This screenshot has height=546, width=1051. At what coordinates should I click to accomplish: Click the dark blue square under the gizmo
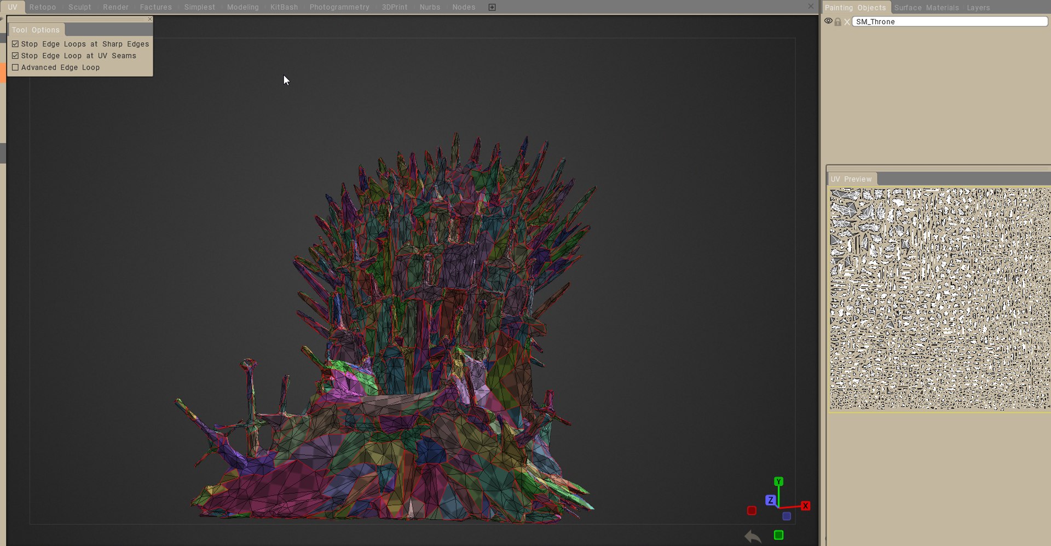787,516
